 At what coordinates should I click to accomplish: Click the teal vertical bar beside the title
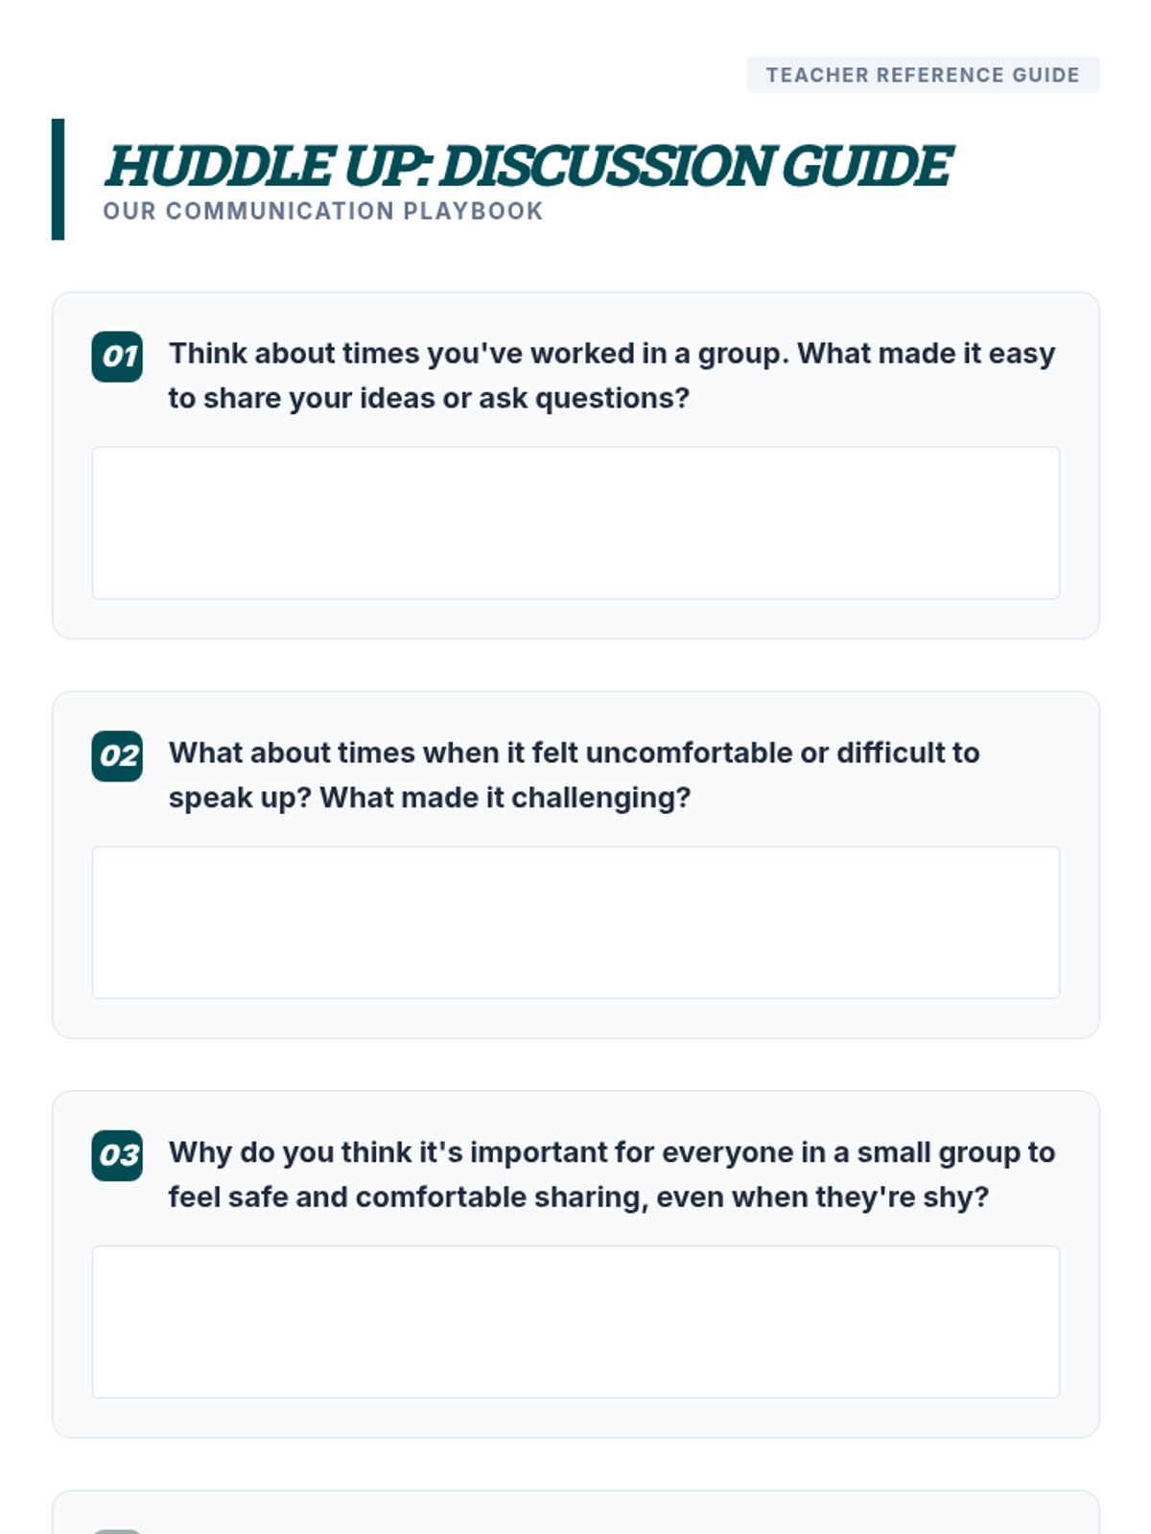[x=58, y=179]
